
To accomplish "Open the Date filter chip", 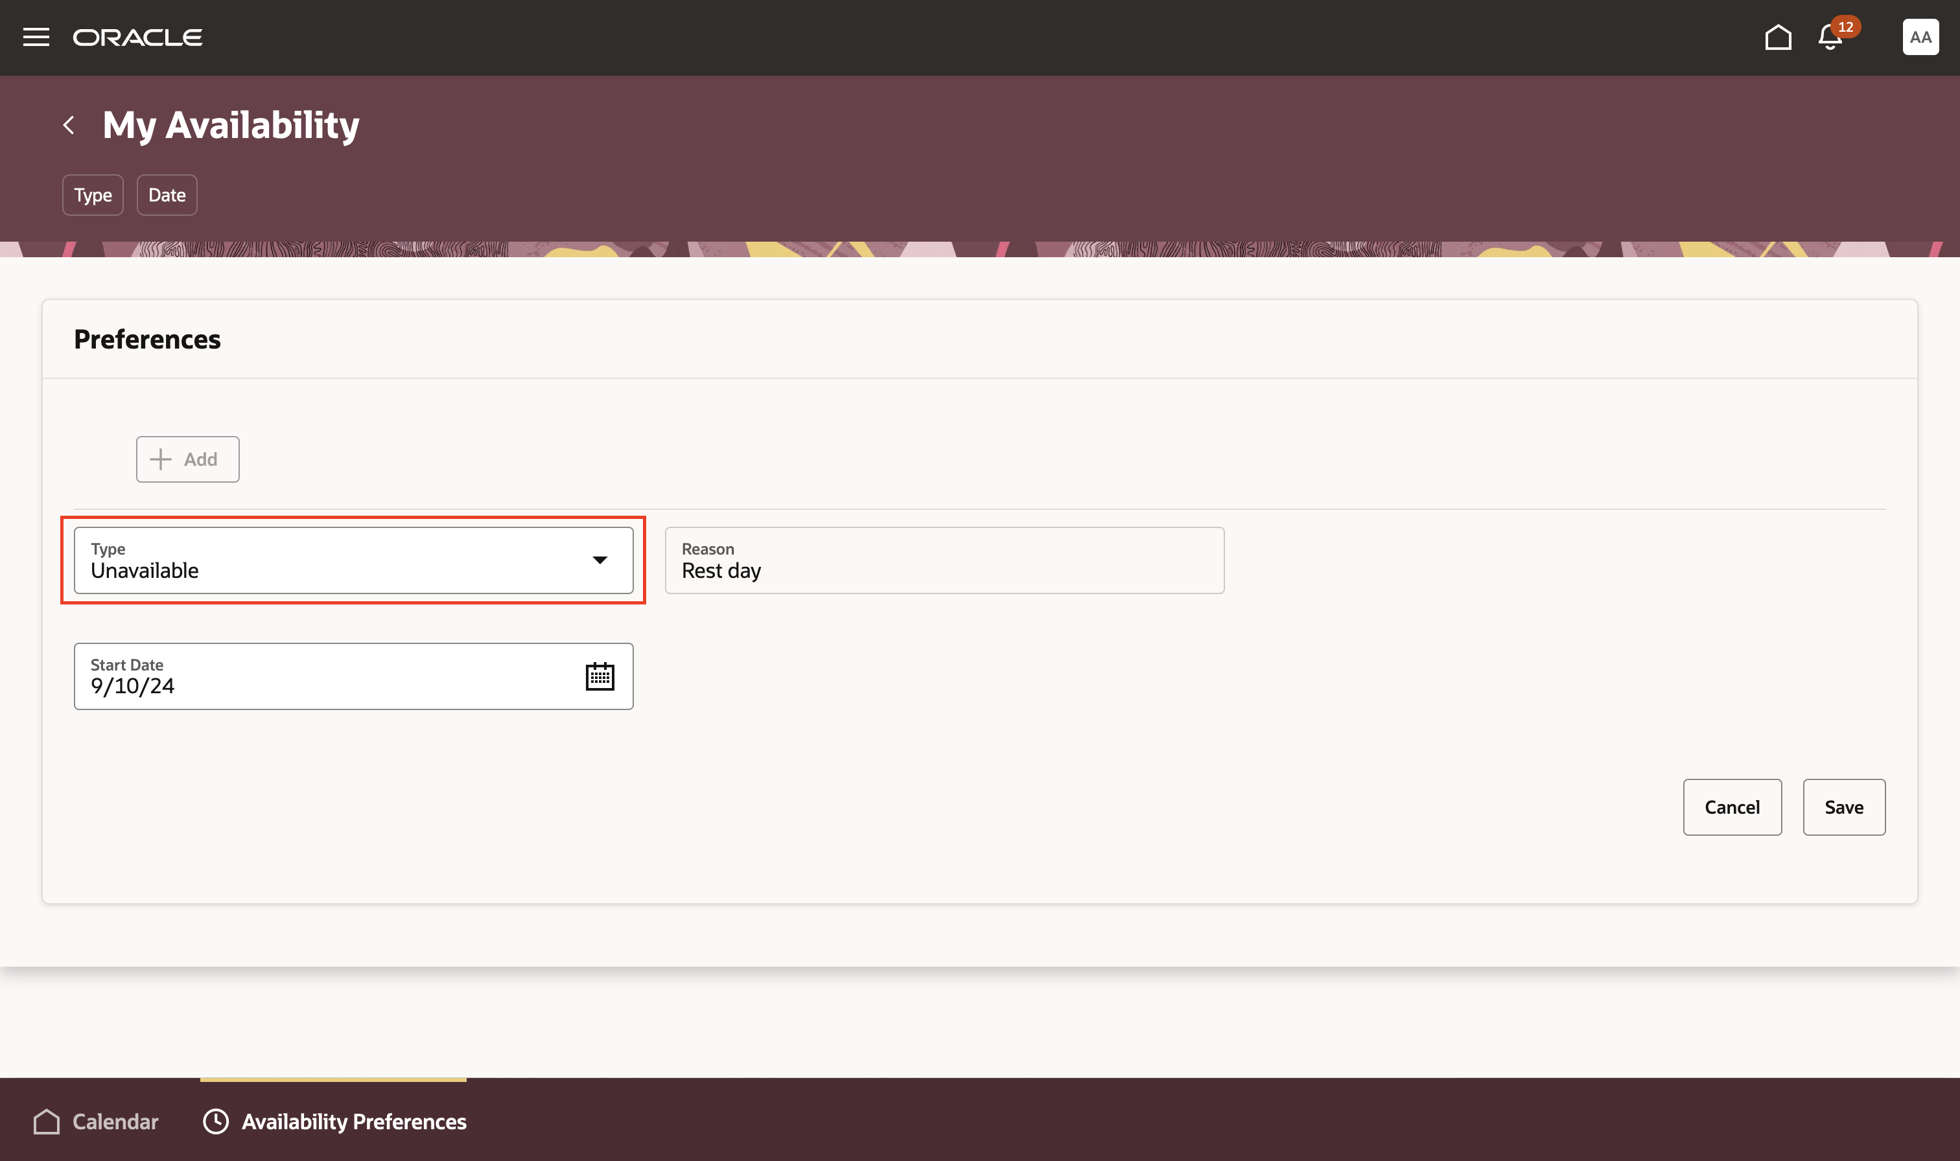I will coord(167,195).
